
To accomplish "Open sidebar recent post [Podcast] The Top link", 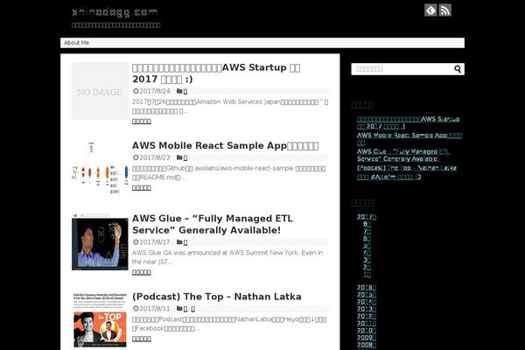I will pos(407,167).
